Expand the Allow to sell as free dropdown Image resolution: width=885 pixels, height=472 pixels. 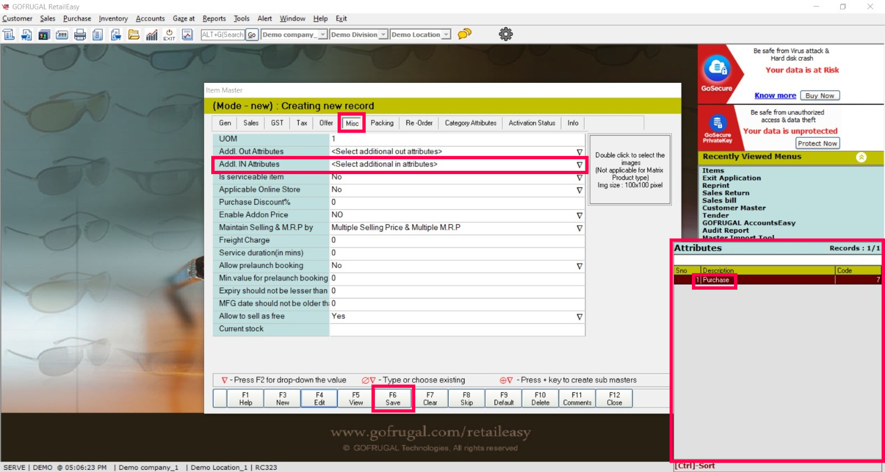(579, 317)
